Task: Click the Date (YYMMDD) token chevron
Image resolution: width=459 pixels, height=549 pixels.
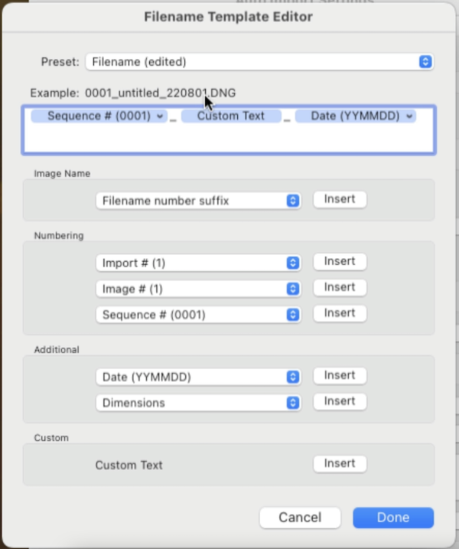Action: pyautogui.click(x=410, y=116)
